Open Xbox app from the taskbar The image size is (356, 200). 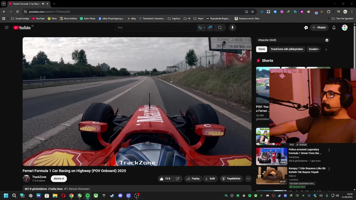96,196
